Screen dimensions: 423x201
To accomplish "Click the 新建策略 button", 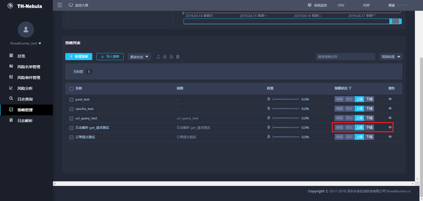I will [x=79, y=57].
